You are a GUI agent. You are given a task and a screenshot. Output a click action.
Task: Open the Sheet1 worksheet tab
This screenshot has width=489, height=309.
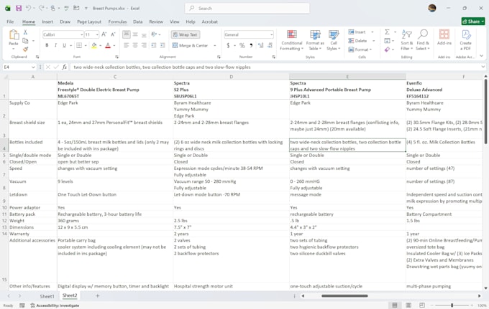[47, 296]
